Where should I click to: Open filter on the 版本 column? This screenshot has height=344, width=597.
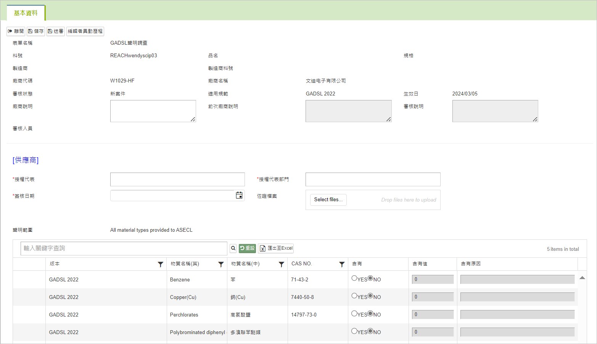[x=161, y=264]
